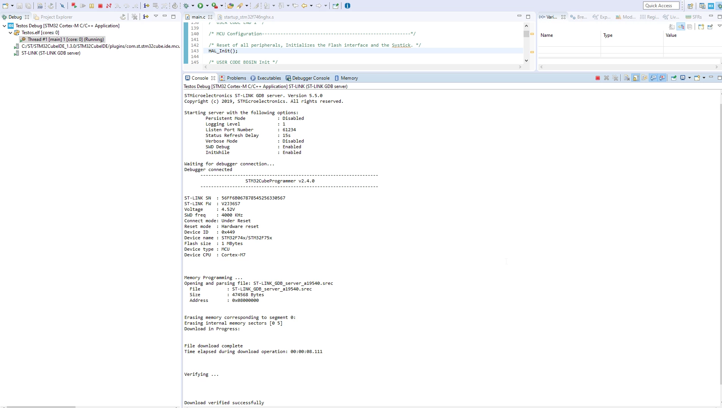This screenshot has height=408, width=722.
Task: Switch to the Breakpoints view tab
Action: 579,17
